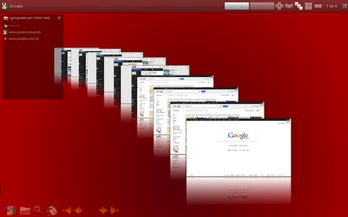
Task: Jump to first tab with leftmost arrow
Action: tap(67, 210)
